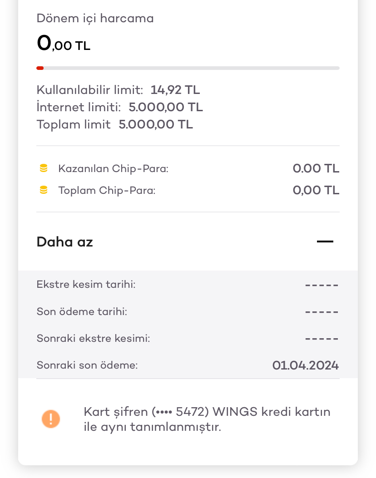Click the coin icon beside Toplam Chip-Para
Image resolution: width=376 pixels, height=478 pixels.
click(x=44, y=191)
